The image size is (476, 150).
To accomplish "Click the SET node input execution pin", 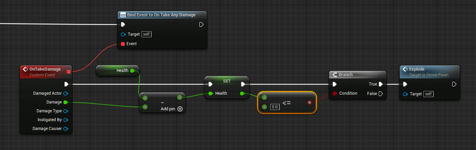I will pyautogui.click(x=211, y=84).
